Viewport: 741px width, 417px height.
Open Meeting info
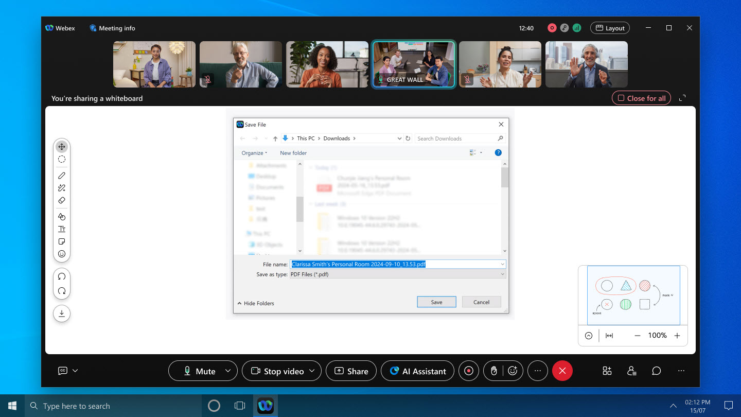pos(112,28)
